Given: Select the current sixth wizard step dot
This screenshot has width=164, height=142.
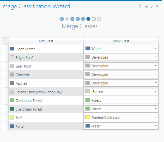Looking at the screenshot, I should [x=88, y=19].
